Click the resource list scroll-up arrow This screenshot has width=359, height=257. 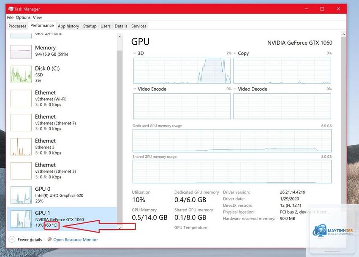120,36
